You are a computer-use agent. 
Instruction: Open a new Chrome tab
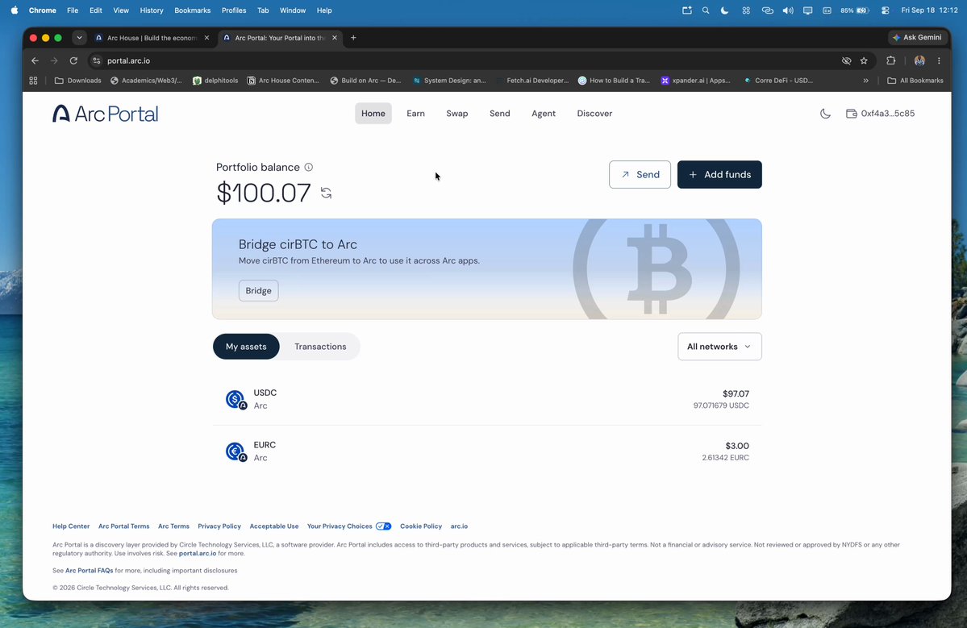click(353, 38)
